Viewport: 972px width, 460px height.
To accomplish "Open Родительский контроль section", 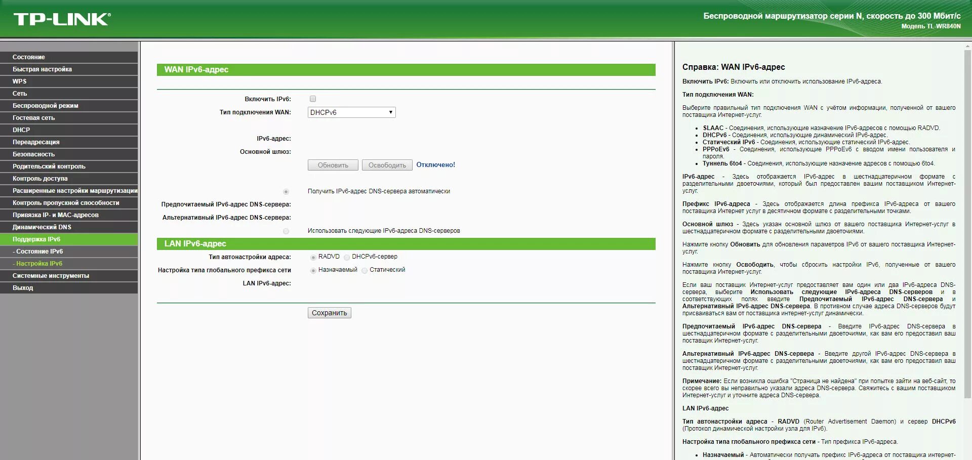I will pyautogui.click(x=69, y=166).
